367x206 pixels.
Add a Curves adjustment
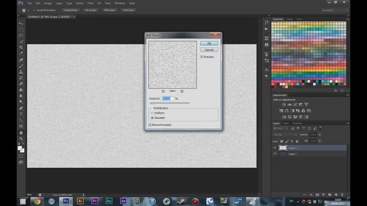(295, 104)
